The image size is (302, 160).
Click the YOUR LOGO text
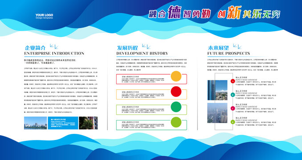tap(44, 15)
